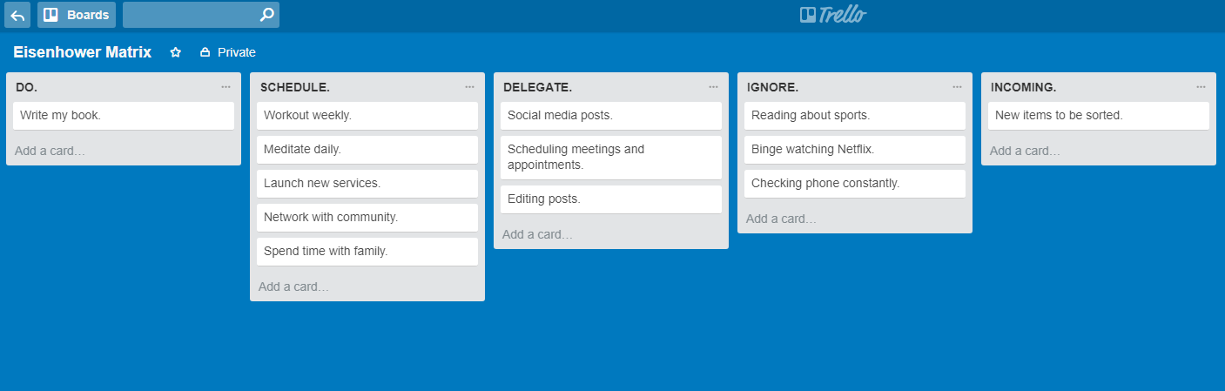Click the search magnifier icon
This screenshot has height=391, width=1225.
coord(267,15)
